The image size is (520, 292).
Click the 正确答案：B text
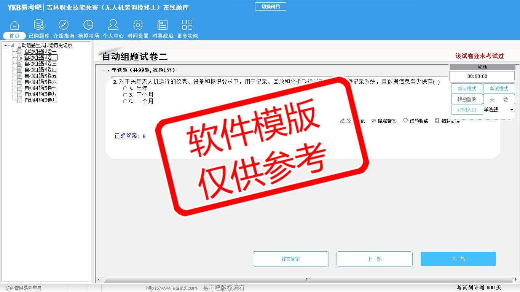point(130,136)
